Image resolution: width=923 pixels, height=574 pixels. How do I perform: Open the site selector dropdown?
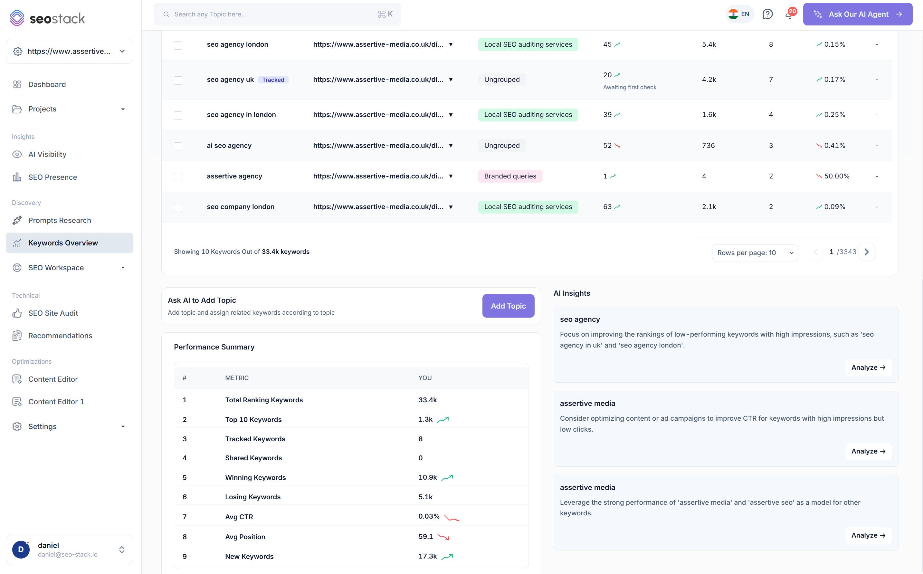tap(70, 51)
